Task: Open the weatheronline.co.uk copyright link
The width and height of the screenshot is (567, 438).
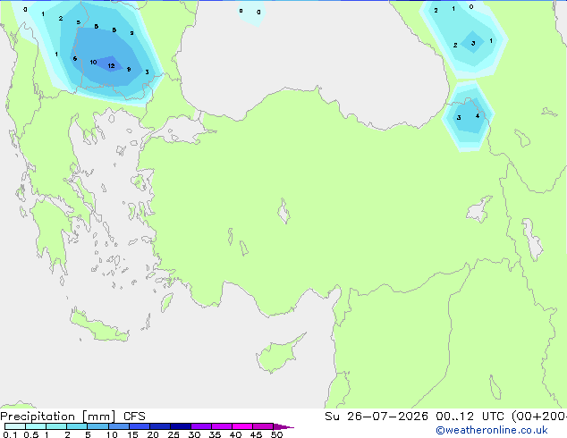Action: coord(492,430)
